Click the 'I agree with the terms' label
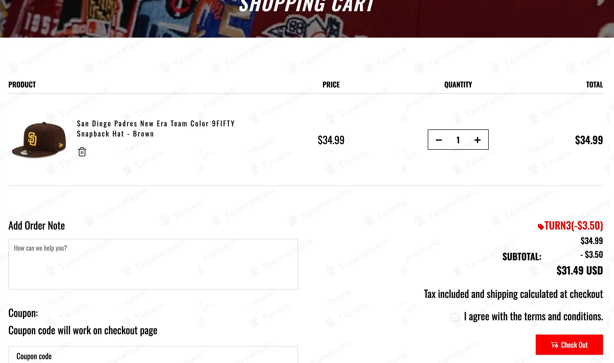Screen dimensions: 614x363 (x=533, y=317)
